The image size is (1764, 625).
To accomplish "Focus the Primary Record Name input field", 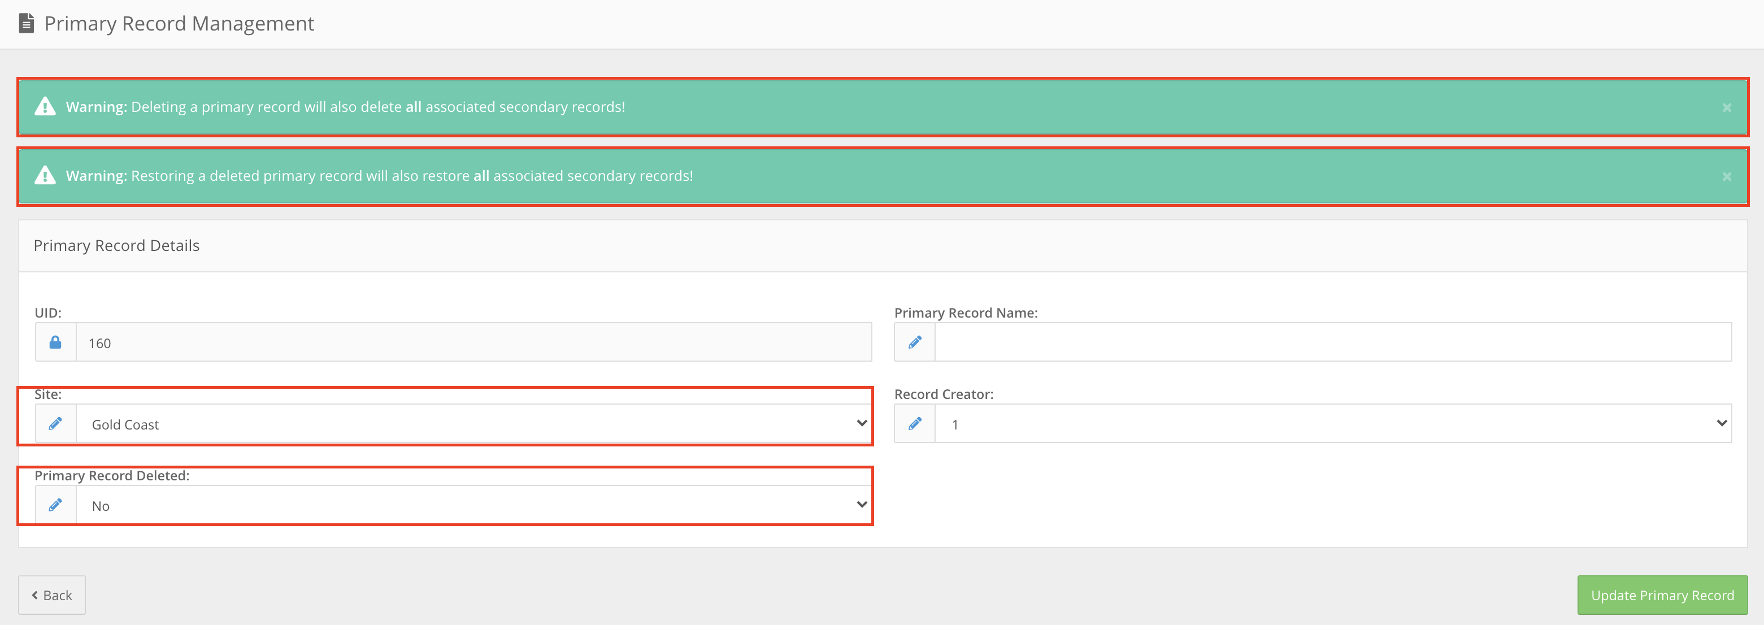I will [x=1333, y=342].
